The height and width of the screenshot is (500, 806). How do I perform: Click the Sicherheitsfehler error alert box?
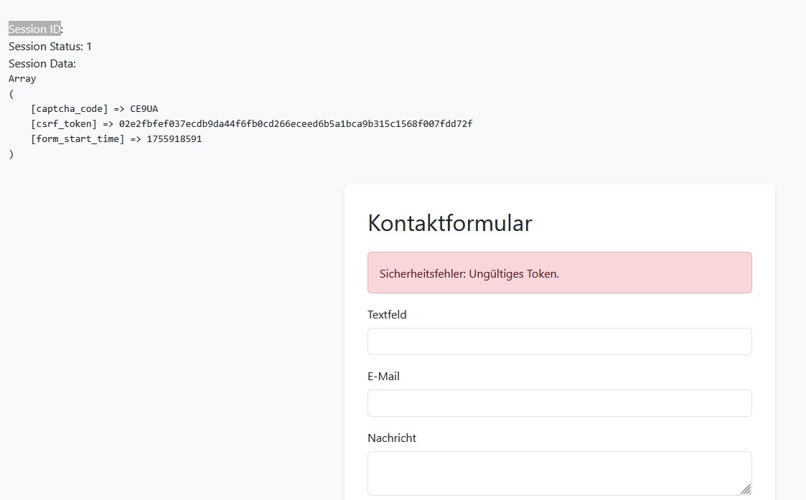tap(559, 273)
